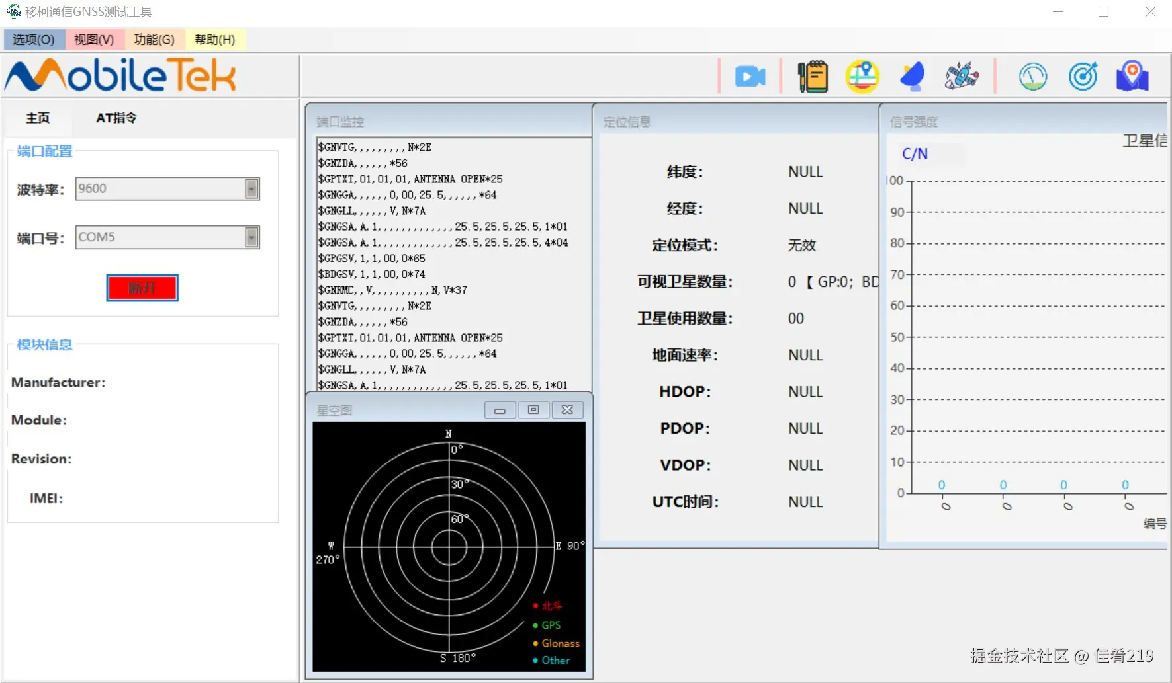Click the GNSS tool icon in title bar
The width and height of the screenshot is (1172, 683).
coord(13,11)
